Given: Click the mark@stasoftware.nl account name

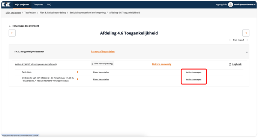Looking at the screenshot, I should tap(245, 4).
